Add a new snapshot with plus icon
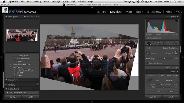184x103 pixels. coord(37,80)
